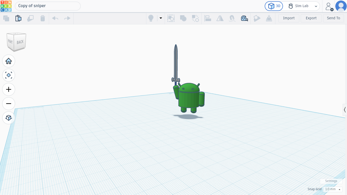Click the Align tool icon
Screen dimensions: 347x195
point(208,18)
